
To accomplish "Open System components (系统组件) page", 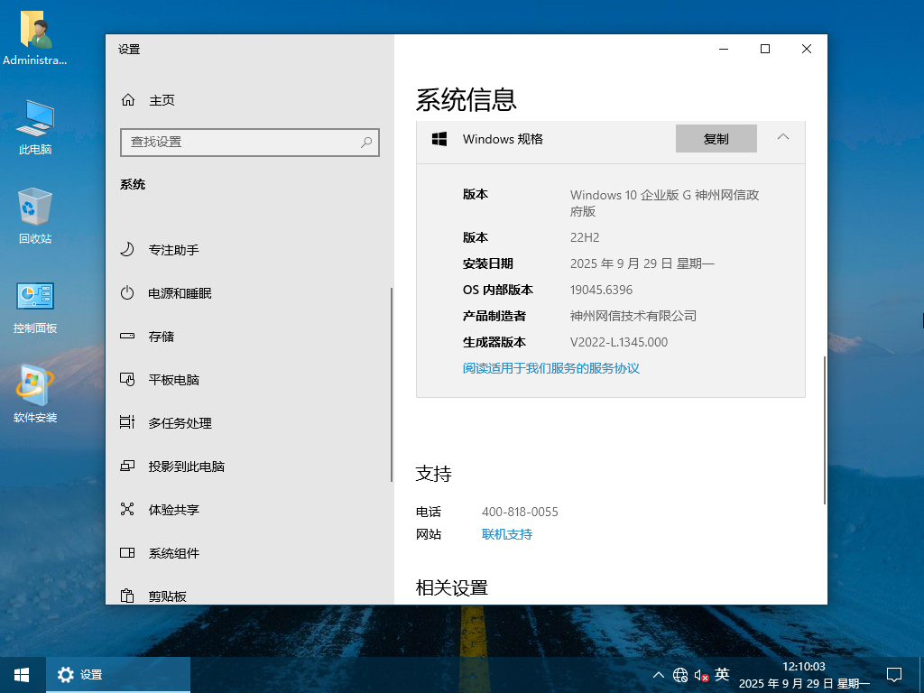I will 173,553.
